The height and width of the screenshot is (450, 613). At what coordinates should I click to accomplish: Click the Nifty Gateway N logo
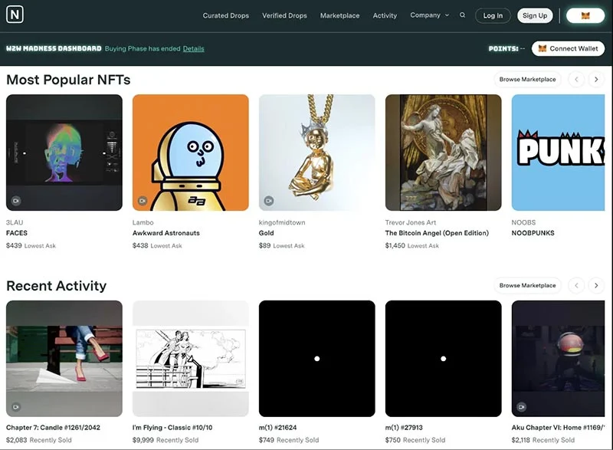point(15,15)
